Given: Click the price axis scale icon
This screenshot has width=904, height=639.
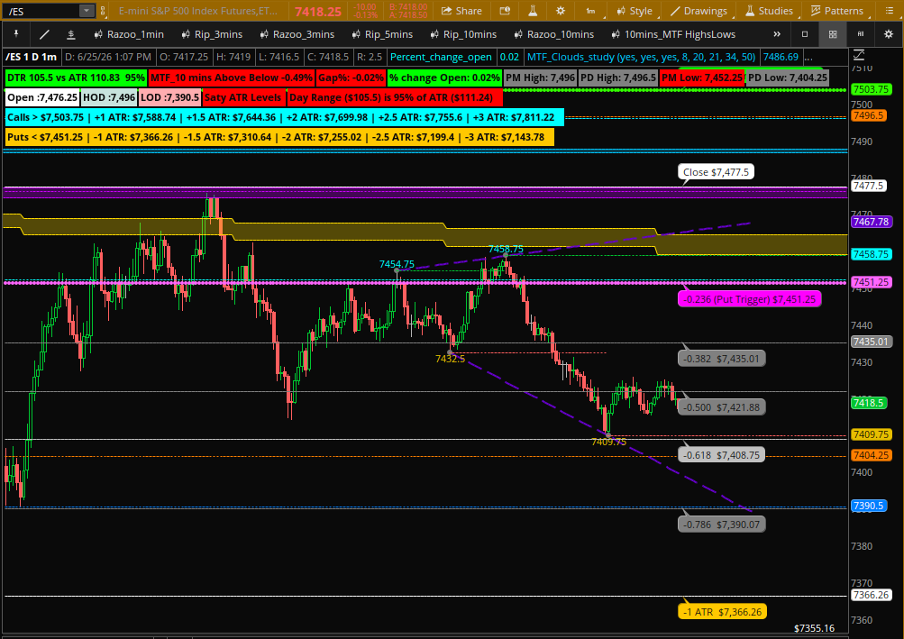Looking at the screenshot, I should click(x=859, y=56).
